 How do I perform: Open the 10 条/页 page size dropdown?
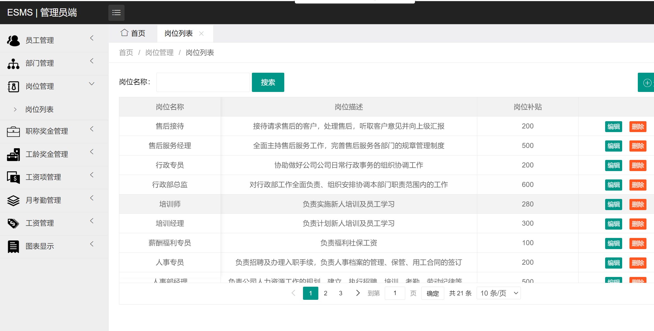498,293
